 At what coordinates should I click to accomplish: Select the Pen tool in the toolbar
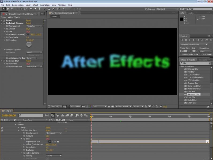[x=35, y=9]
